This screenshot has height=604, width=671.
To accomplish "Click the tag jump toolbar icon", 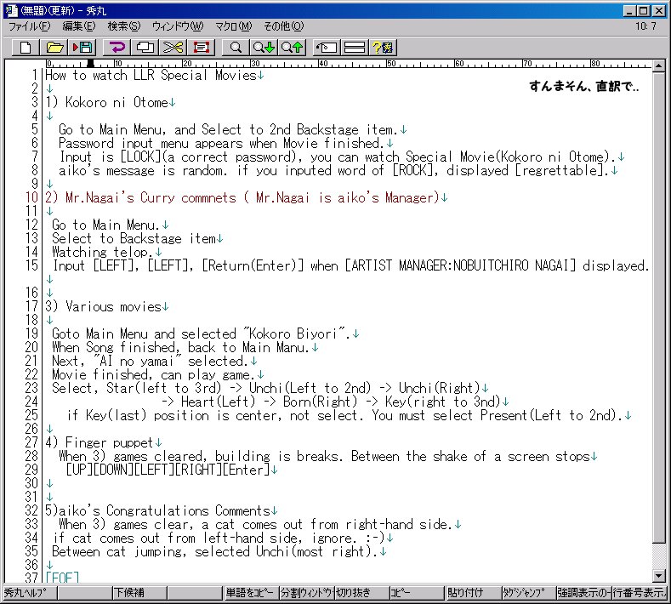I will [327, 47].
